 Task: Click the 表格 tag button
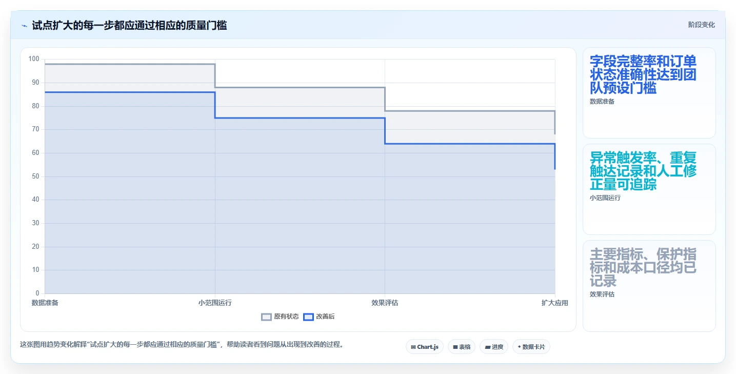(x=462, y=347)
